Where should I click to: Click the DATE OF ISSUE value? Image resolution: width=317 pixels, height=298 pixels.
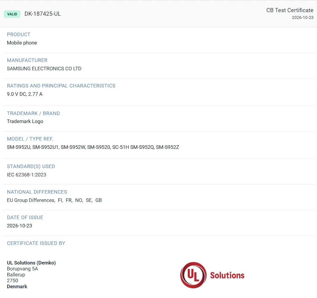click(19, 226)
